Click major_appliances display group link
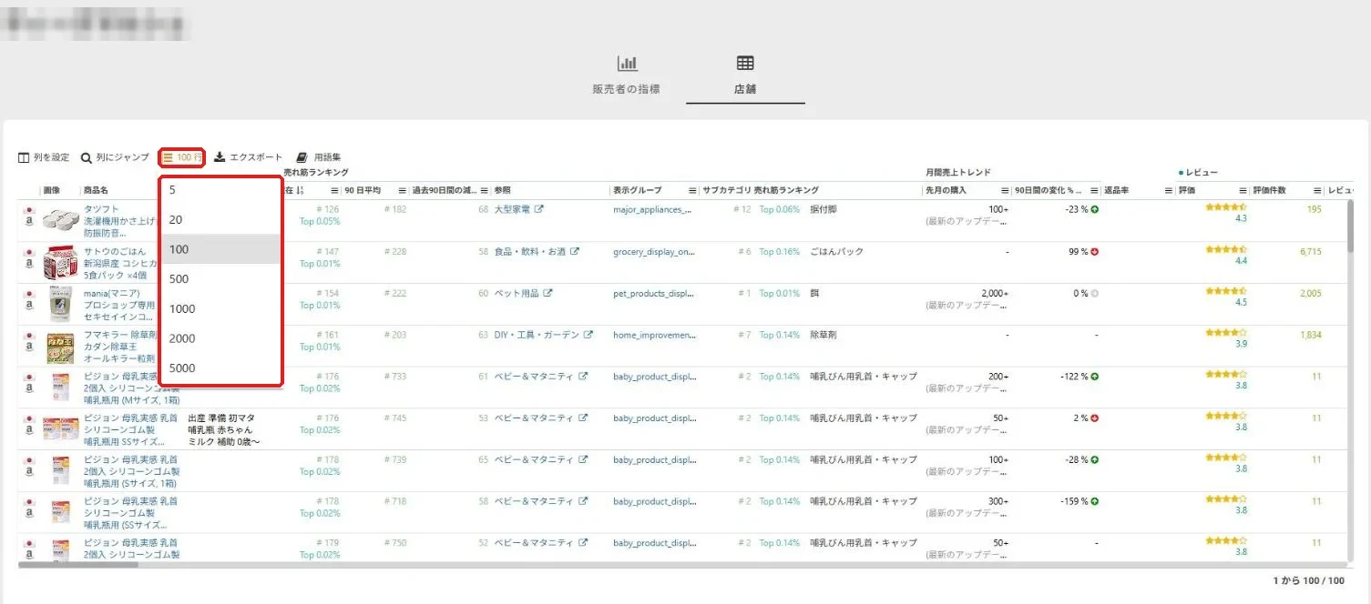Viewport: 1371px width, 604px height. pyautogui.click(x=652, y=209)
